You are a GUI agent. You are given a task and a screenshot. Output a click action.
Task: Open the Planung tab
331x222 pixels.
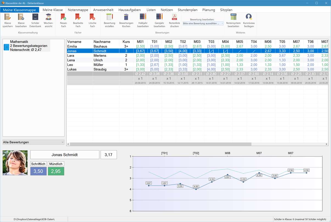(x=209, y=10)
